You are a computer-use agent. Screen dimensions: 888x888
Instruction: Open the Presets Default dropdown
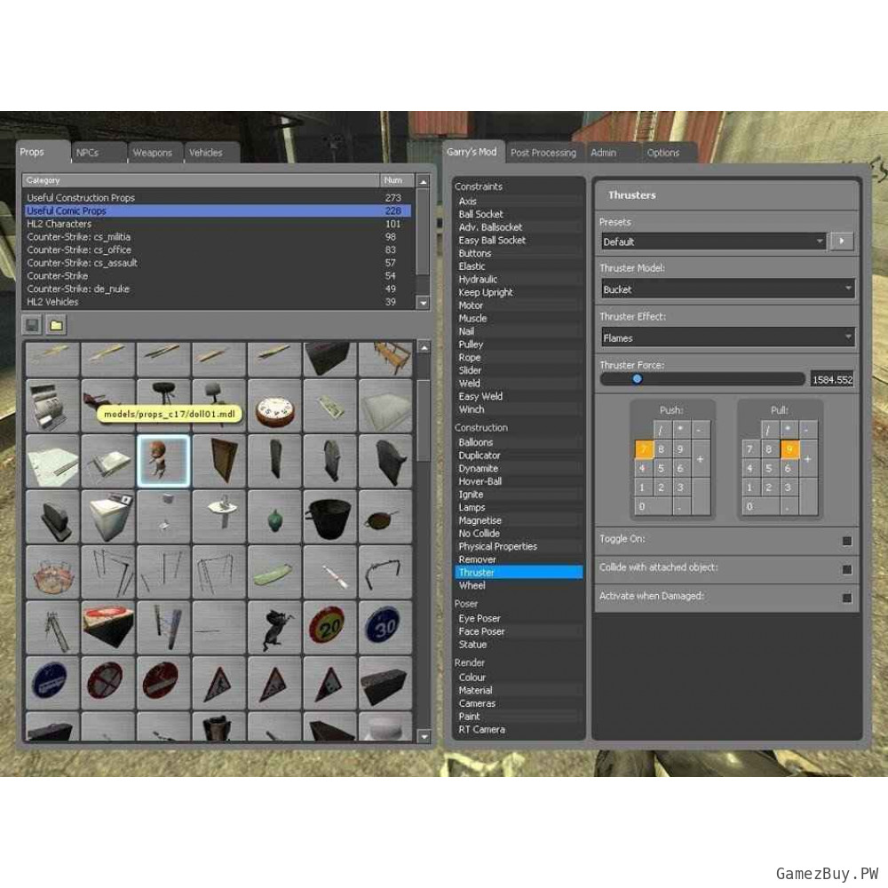pyautogui.click(x=713, y=242)
